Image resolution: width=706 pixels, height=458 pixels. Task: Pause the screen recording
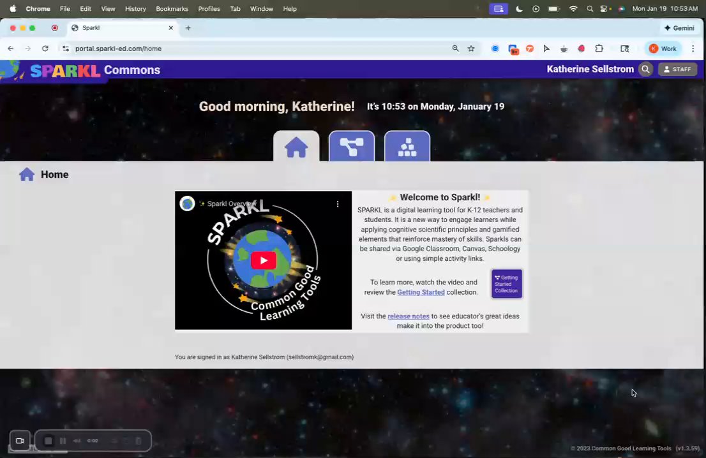pyautogui.click(x=63, y=440)
